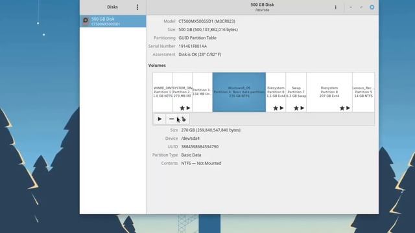415x233 pixels.
Task: Select Partition 3 134 MB volume
Action: click(202, 92)
